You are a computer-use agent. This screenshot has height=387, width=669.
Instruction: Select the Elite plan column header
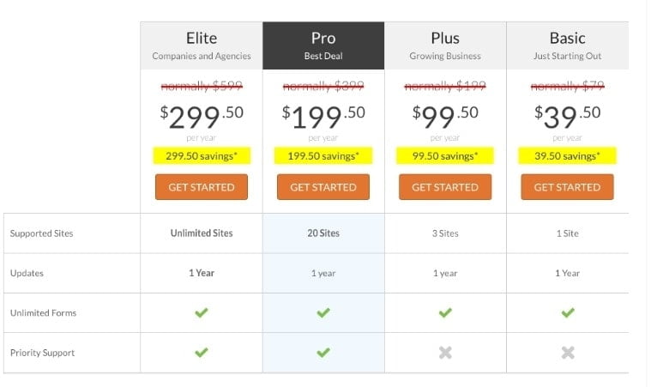click(202, 45)
